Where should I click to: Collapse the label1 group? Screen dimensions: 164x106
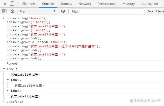click(4, 69)
